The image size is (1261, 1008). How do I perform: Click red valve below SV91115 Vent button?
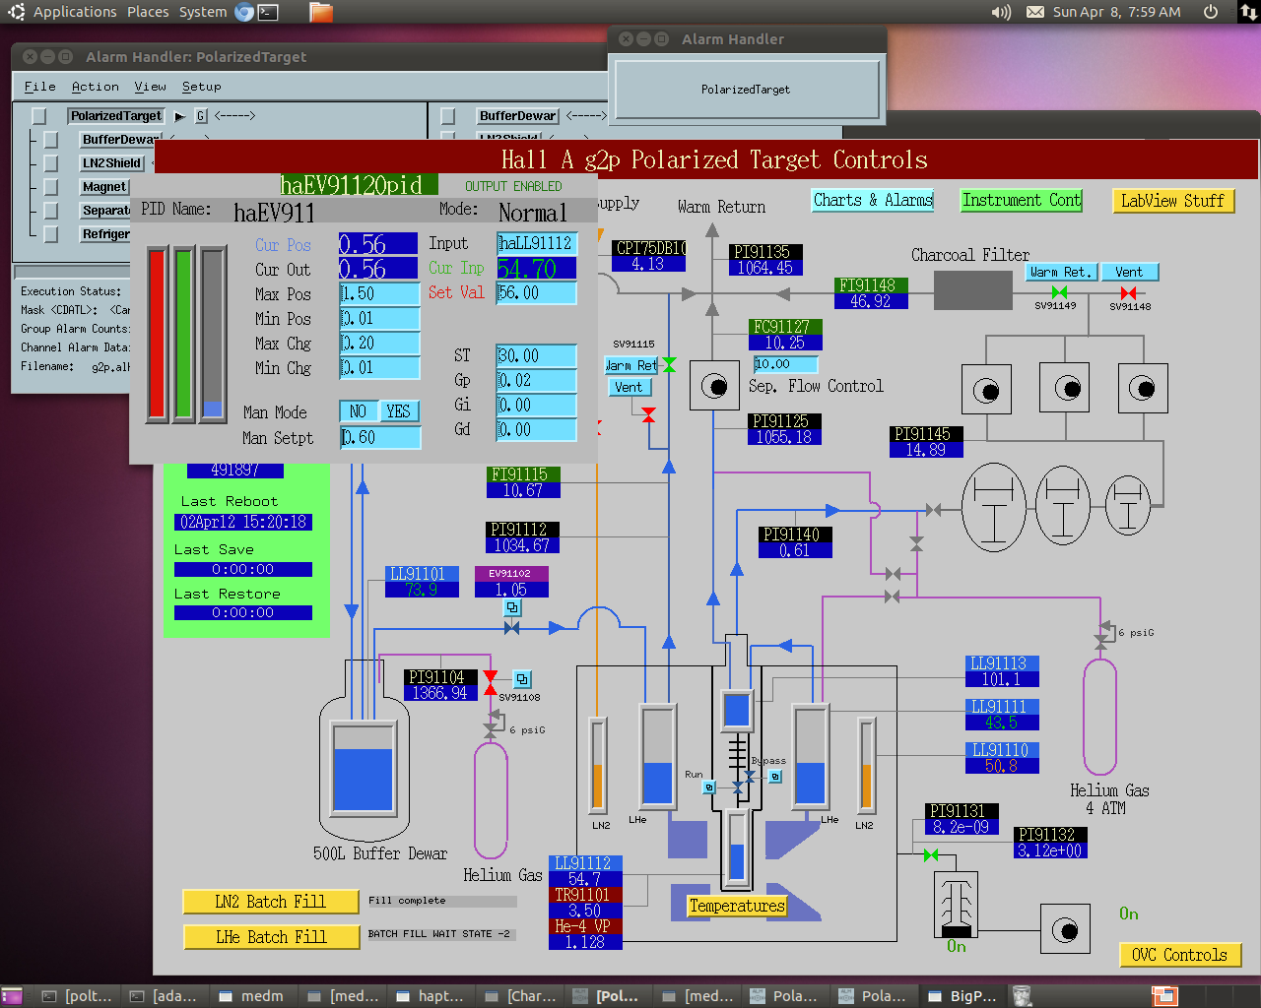tap(648, 415)
